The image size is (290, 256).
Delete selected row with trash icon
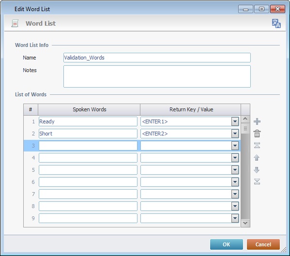point(257,134)
